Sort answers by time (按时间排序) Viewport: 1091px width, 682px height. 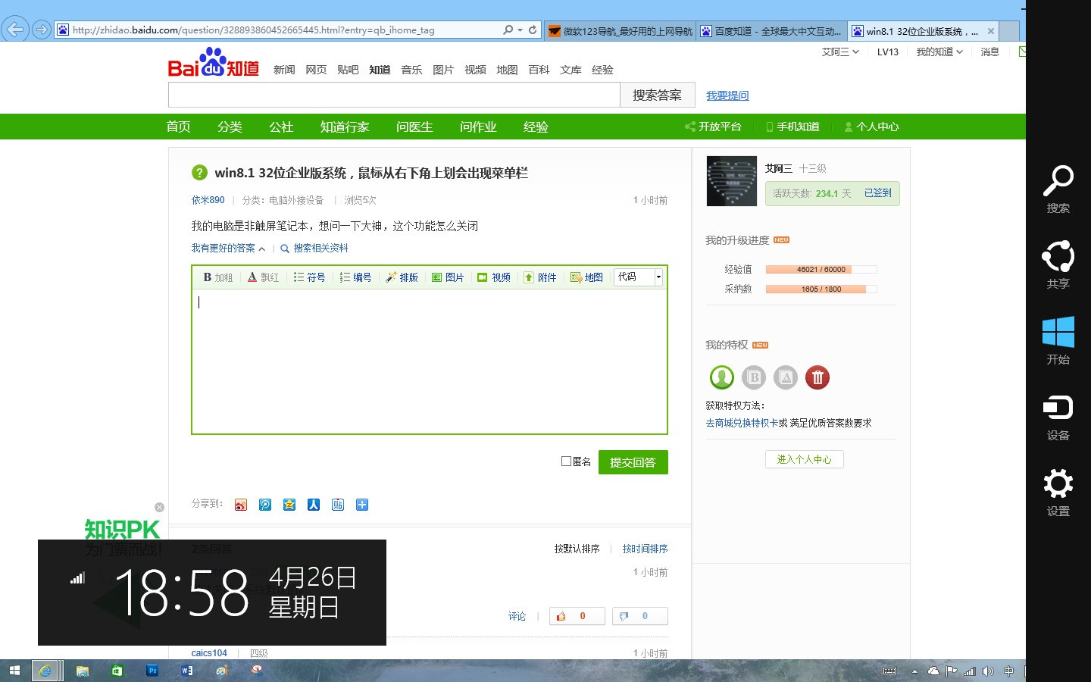pyautogui.click(x=645, y=549)
